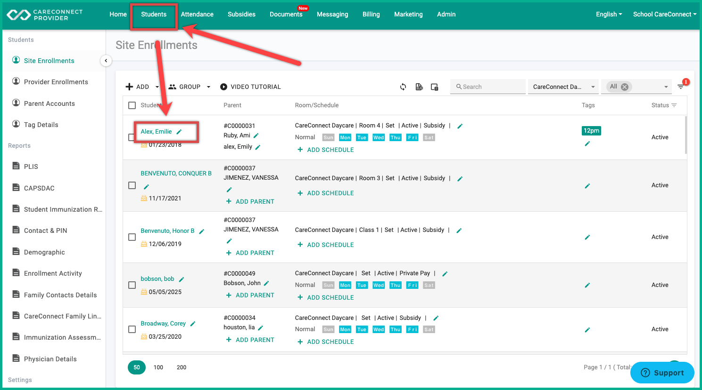Click ADD SCHEDULE for Alex, Emilie
This screenshot has height=390, width=702.
325,150
